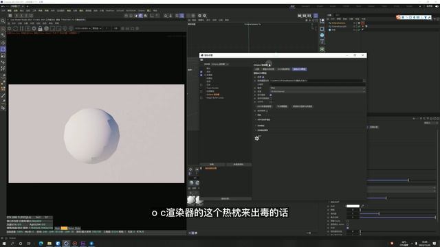The image size is (440, 247).
Task: Toggle Magic Bullet Looks checkbox
Action: [x=201, y=97]
